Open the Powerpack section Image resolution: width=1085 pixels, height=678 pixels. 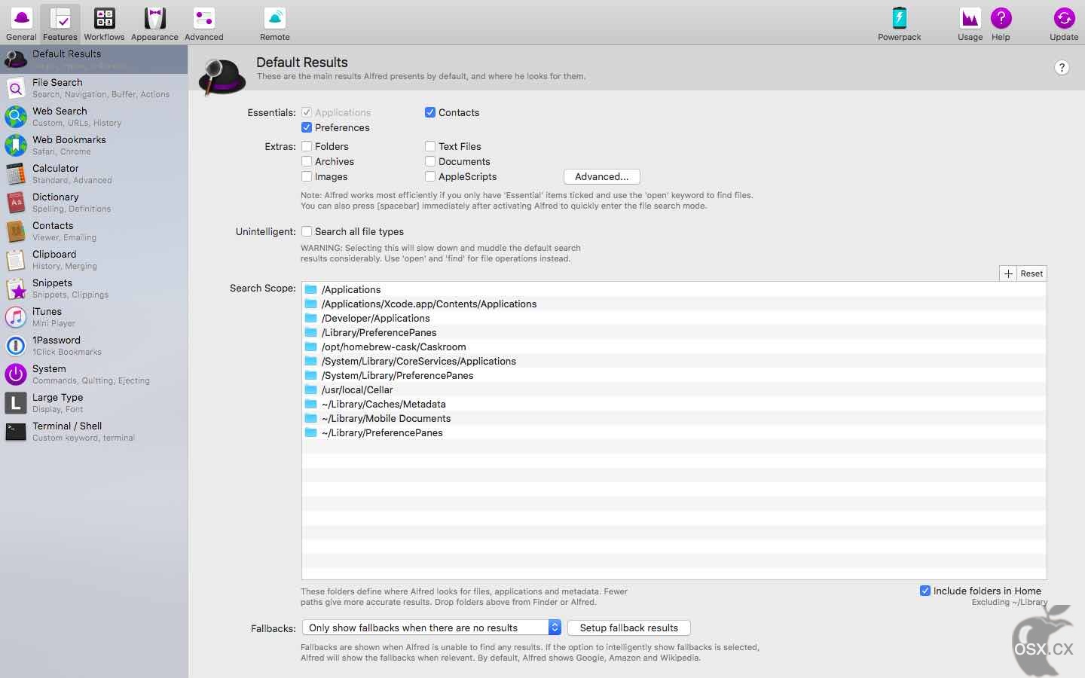point(899,23)
